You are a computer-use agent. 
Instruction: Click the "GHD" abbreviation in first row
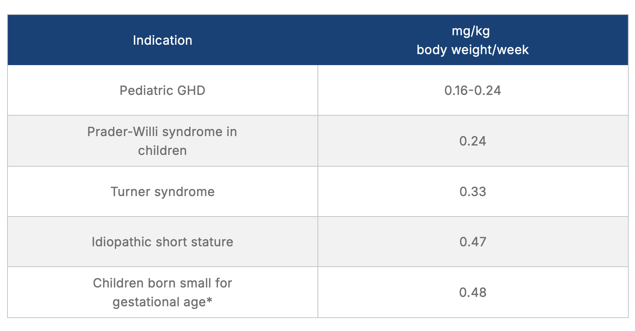tap(191, 91)
